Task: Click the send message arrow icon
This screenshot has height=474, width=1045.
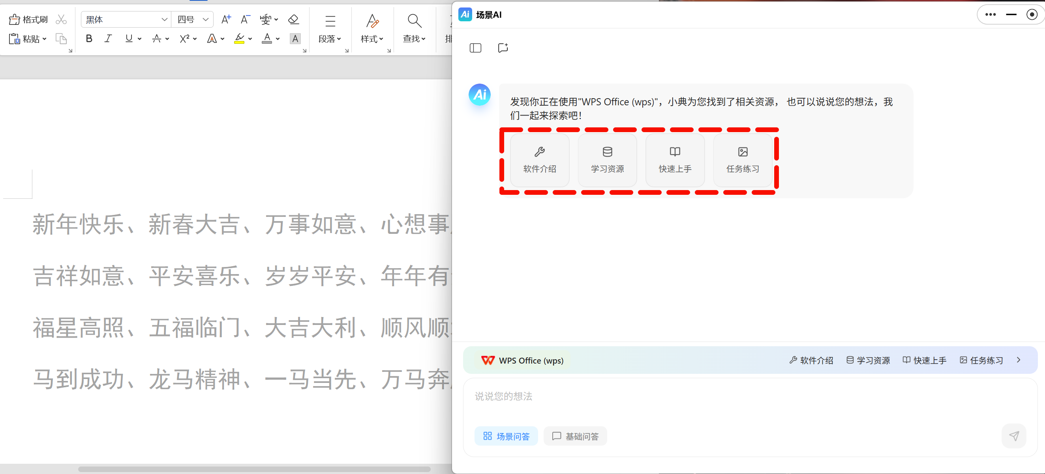Action: point(1013,436)
